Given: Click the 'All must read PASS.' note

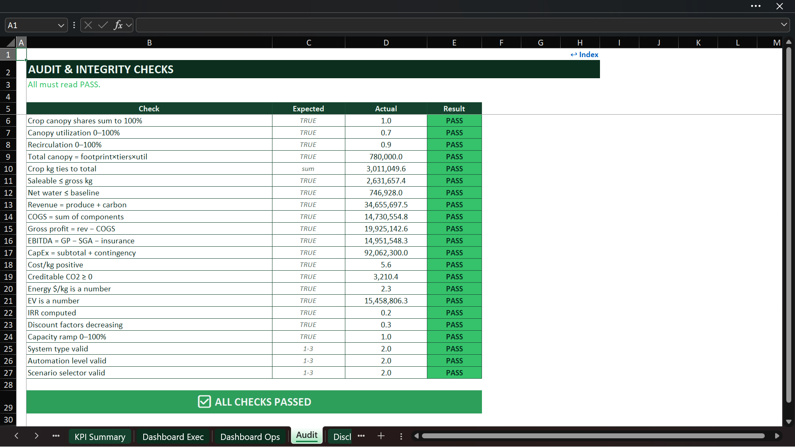Looking at the screenshot, I should click(x=64, y=84).
